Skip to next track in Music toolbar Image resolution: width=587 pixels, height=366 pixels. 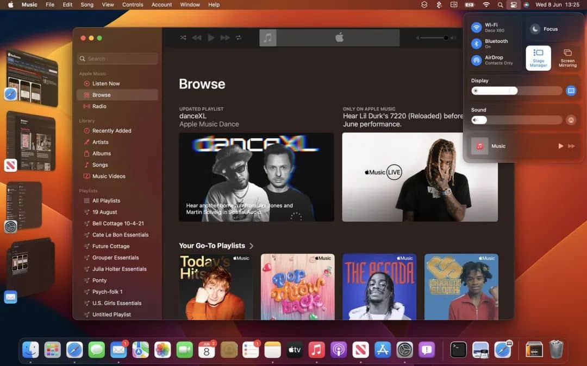(225, 38)
